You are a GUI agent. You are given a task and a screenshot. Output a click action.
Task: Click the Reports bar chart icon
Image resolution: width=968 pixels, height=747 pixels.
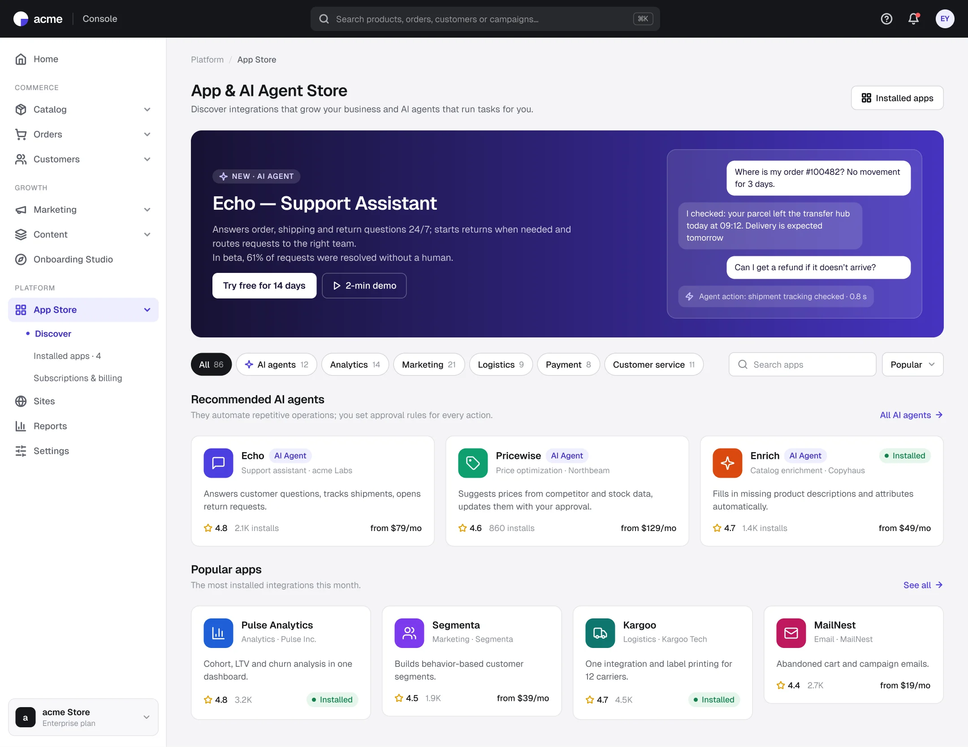[21, 426]
